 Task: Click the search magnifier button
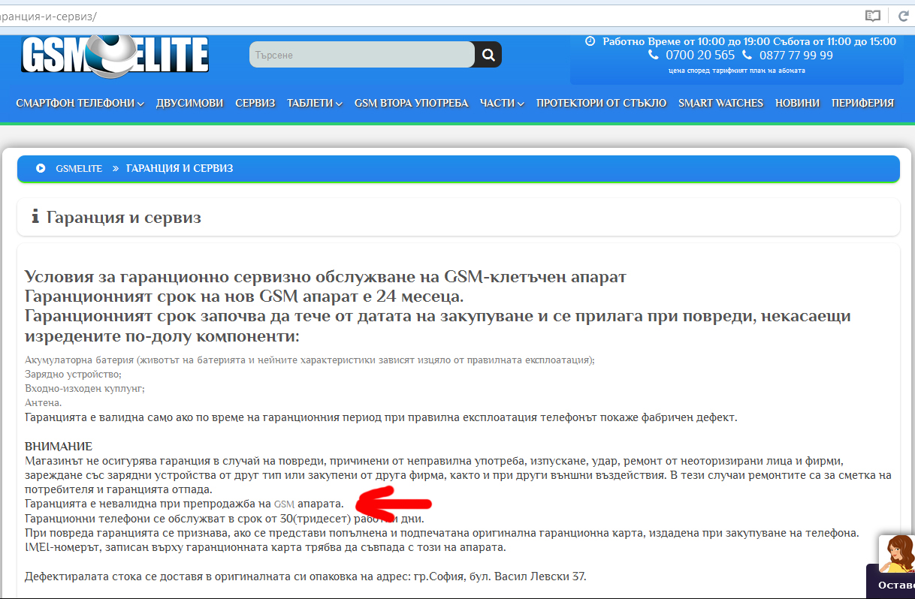pos(488,55)
